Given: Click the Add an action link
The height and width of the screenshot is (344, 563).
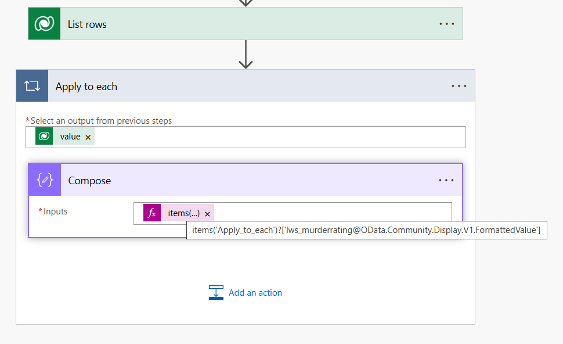Looking at the screenshot, I should pyautogui.click(x=255, y=293).
